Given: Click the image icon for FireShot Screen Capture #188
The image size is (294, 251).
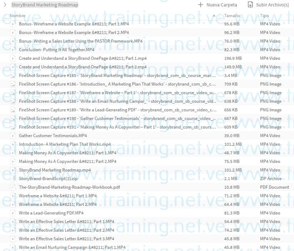Looking at the screenshot, I should [14, 101].
